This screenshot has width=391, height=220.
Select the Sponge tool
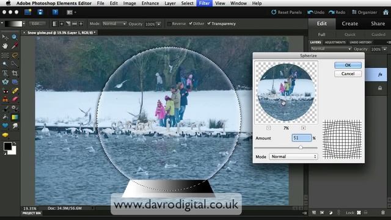coord(5,135)
